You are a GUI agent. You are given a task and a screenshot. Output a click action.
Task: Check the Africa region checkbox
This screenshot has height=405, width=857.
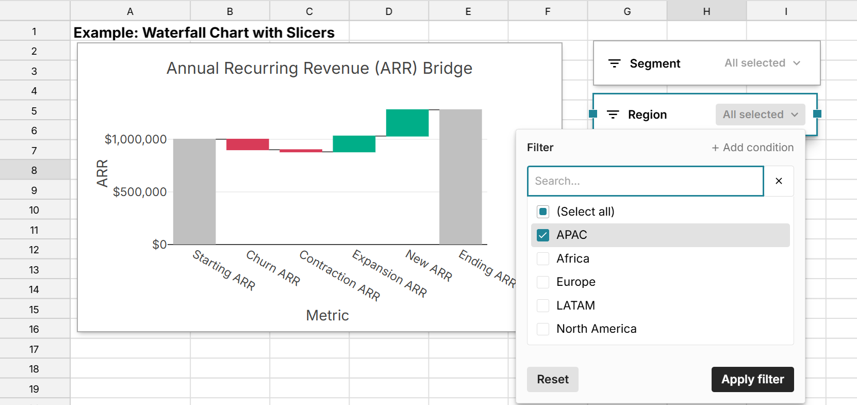[x=543, y=258]
